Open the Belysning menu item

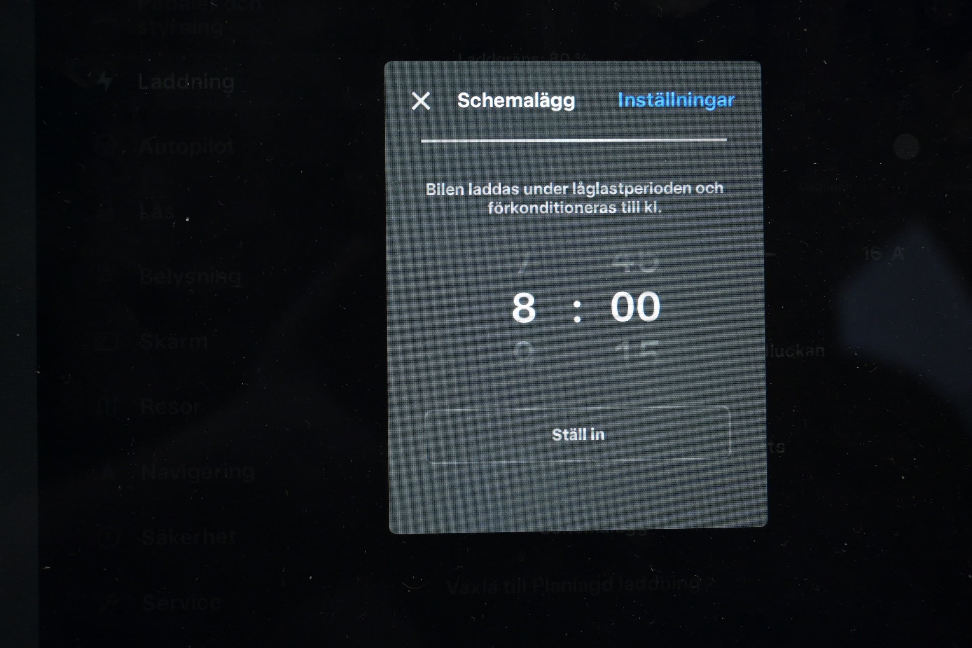tap(190, 276)
